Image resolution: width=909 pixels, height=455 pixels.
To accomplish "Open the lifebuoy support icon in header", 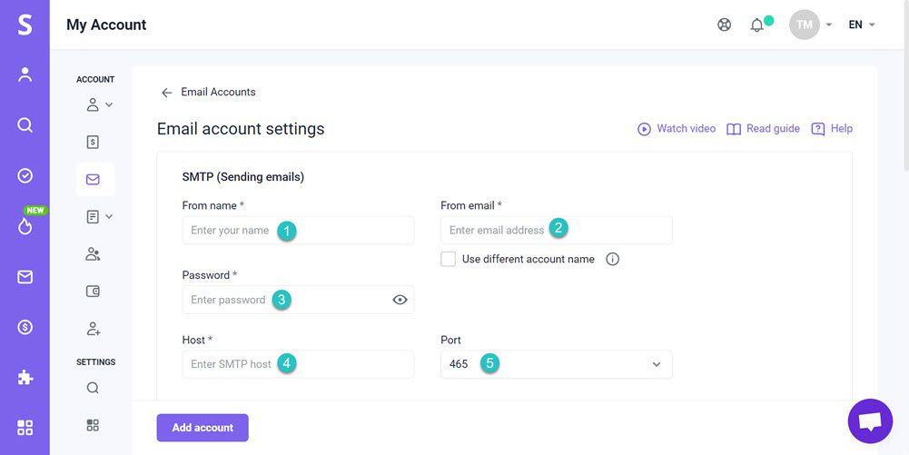I will pos(724,25).
